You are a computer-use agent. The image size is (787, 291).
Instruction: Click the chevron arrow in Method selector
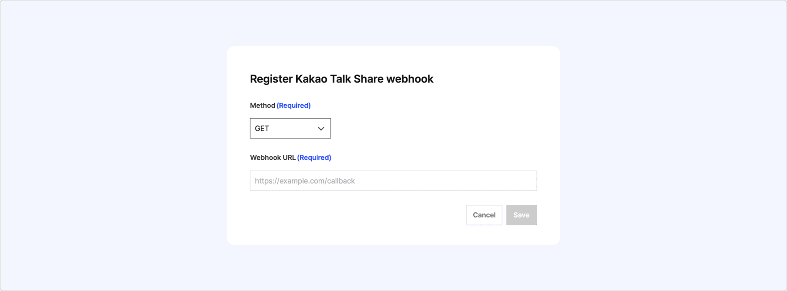321,129
